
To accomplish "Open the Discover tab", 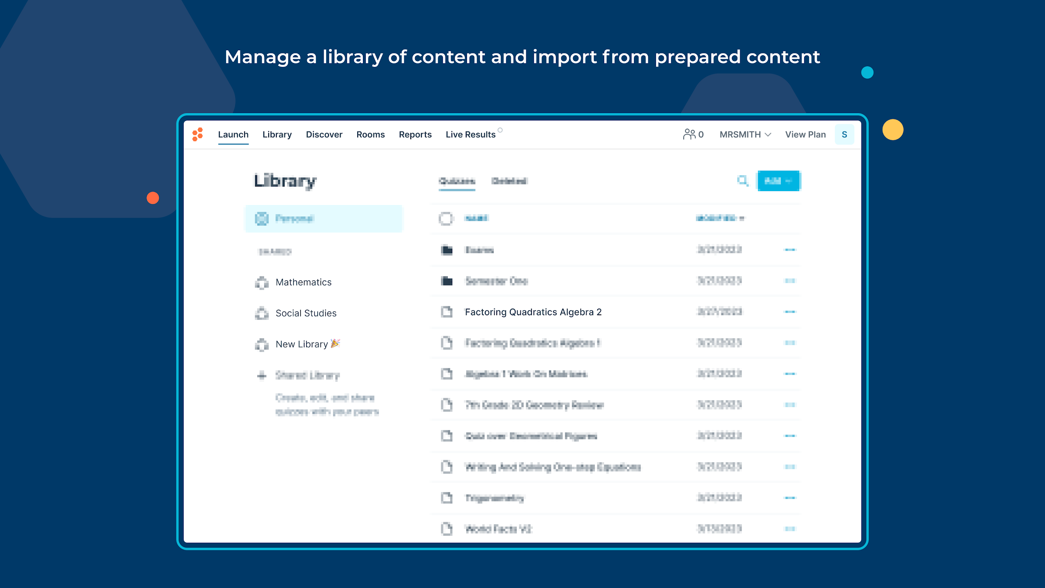I will click(x=324, y=134).
